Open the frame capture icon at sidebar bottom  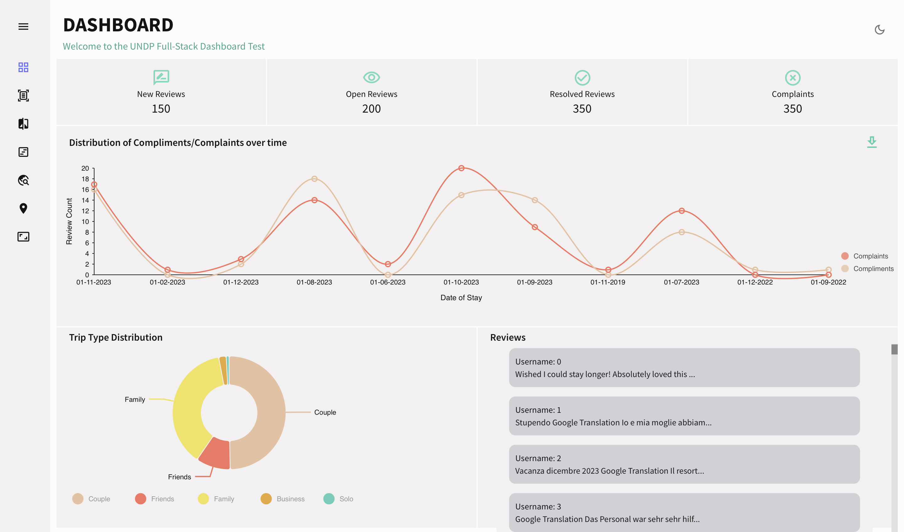point(23,237)
